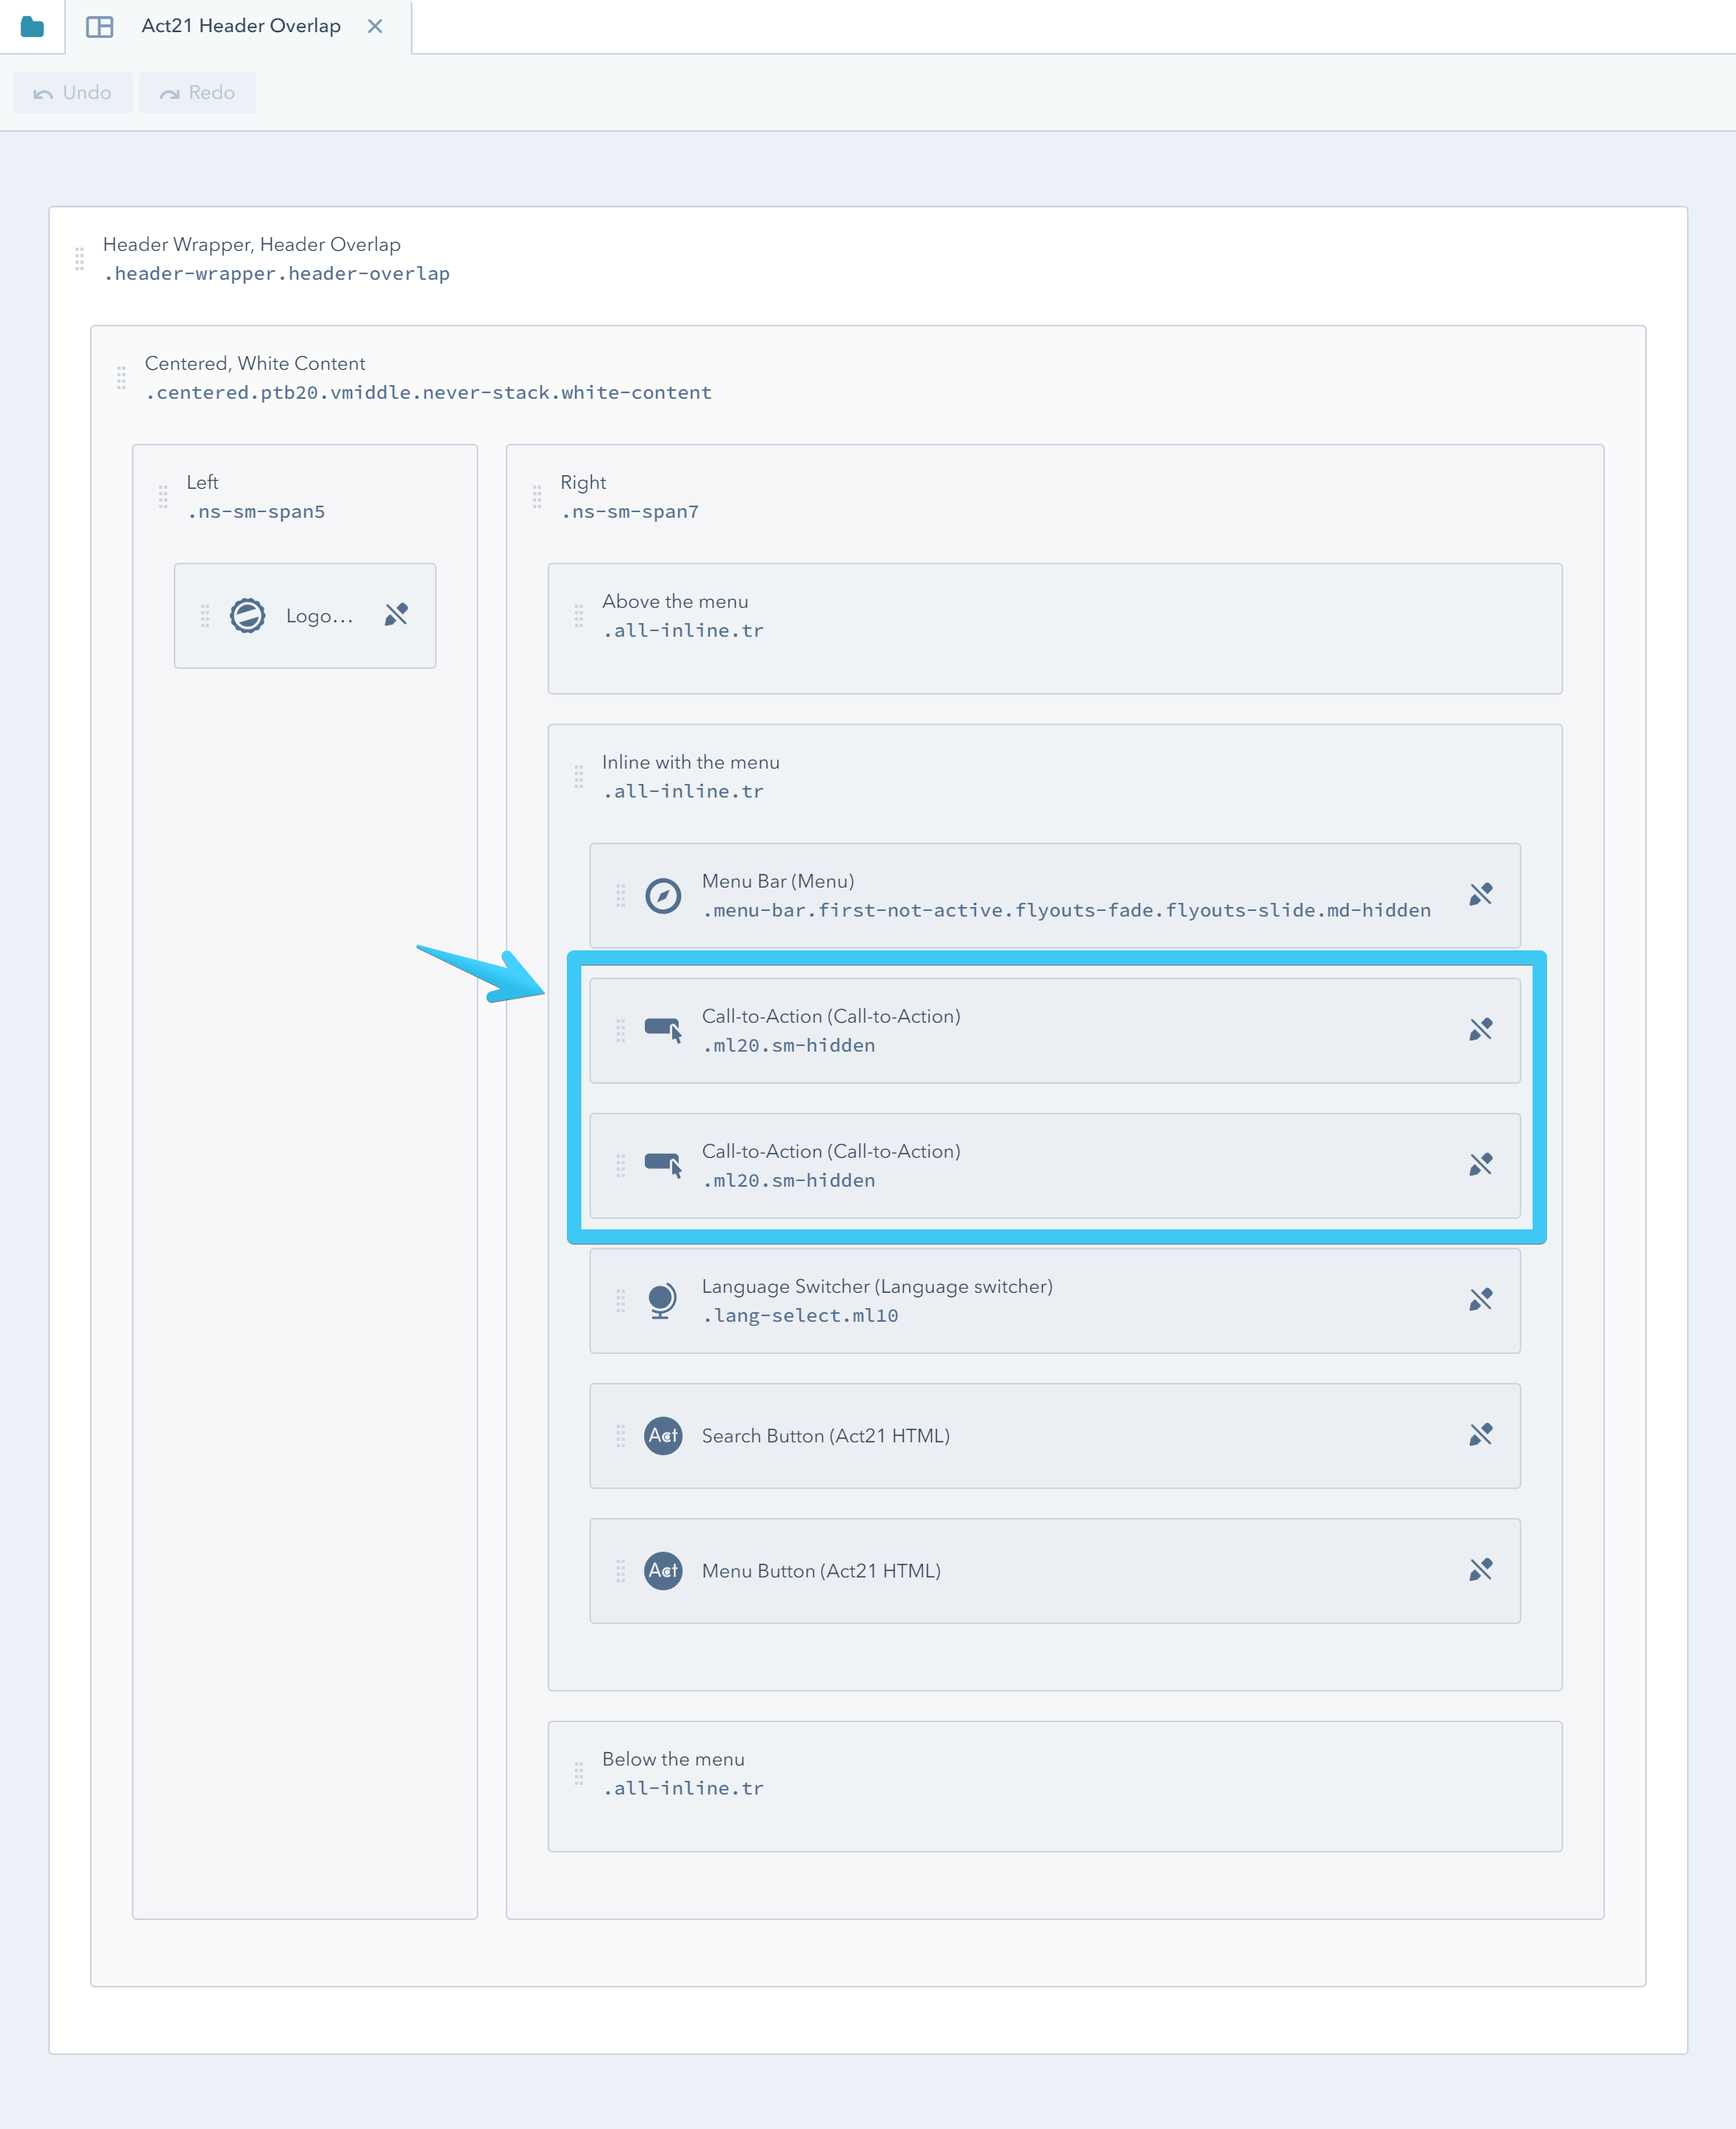Viewport: 1736px width, 2129px height.
Task: Toggle the pencil icon on Search Button module
Action: click(x=1480, y=1436)
